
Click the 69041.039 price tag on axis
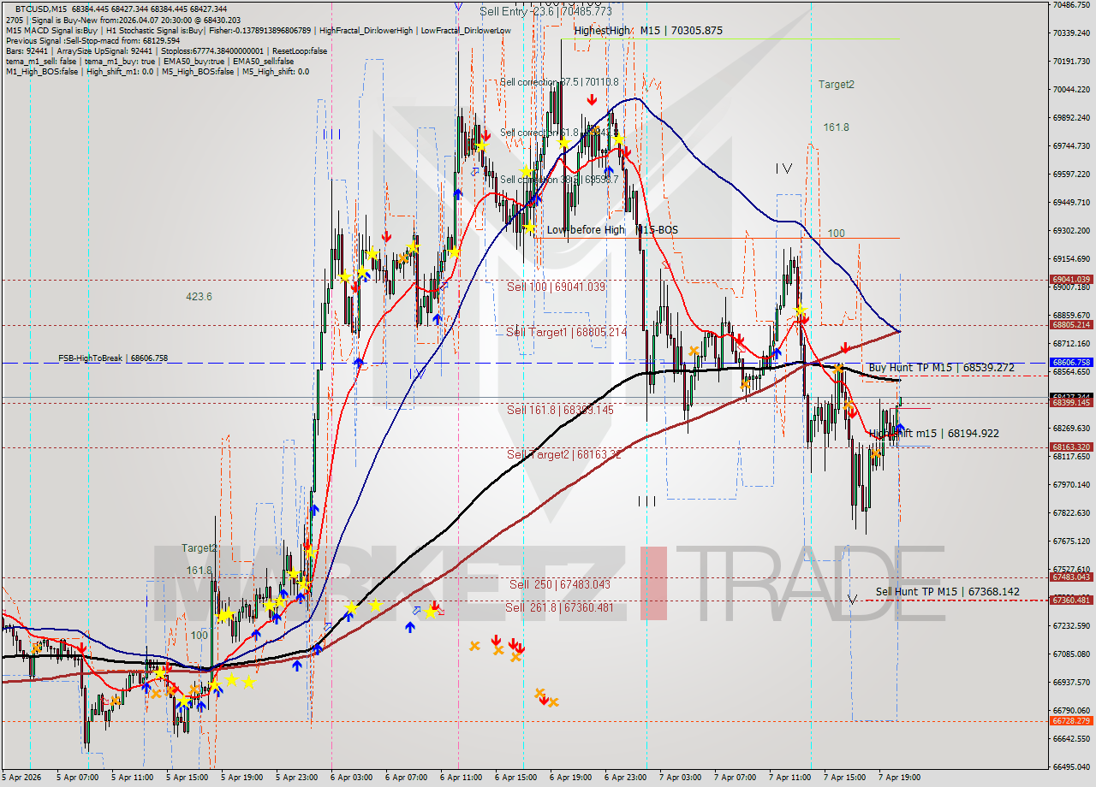(1070, 279)
